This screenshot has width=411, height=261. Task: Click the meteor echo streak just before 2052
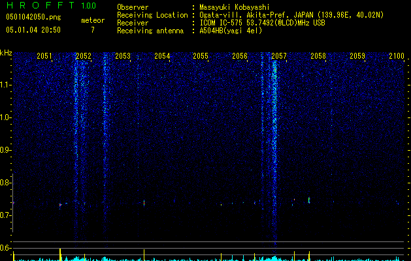pos(76,149)
